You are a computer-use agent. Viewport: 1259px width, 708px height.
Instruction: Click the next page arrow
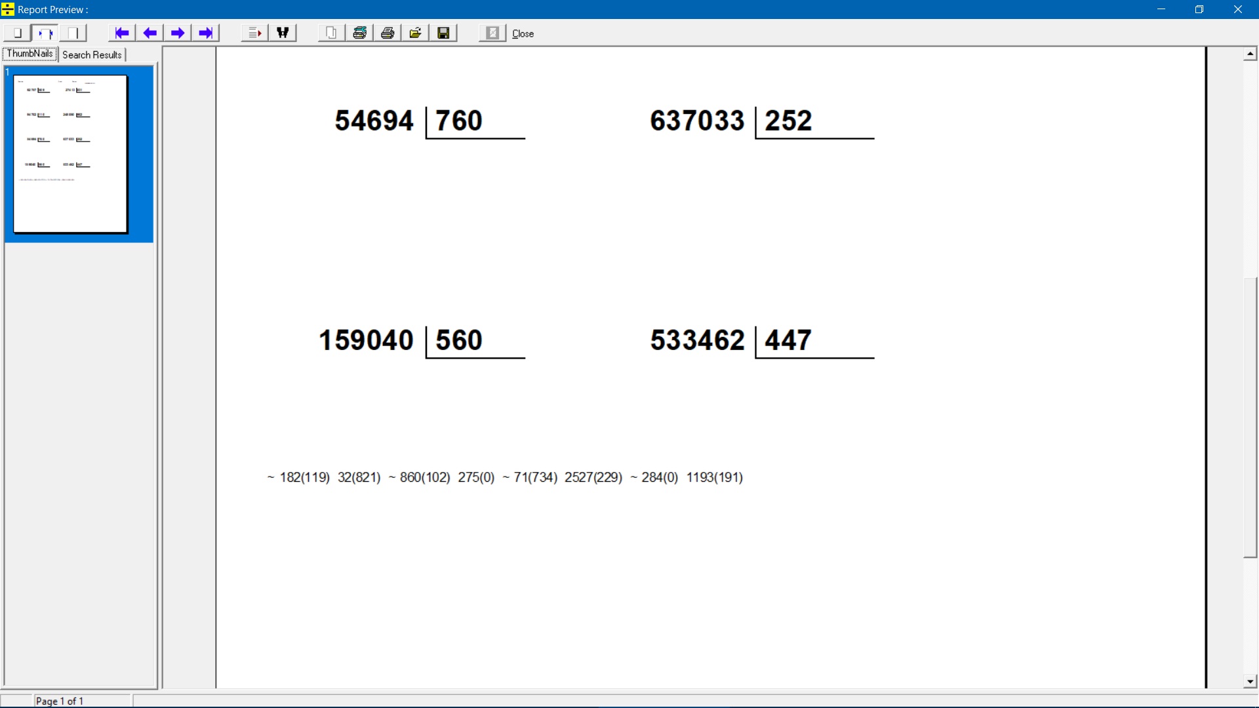[178, 33]
